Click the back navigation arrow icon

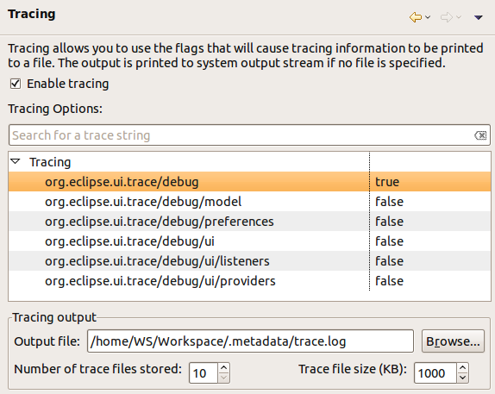[415, 17]
